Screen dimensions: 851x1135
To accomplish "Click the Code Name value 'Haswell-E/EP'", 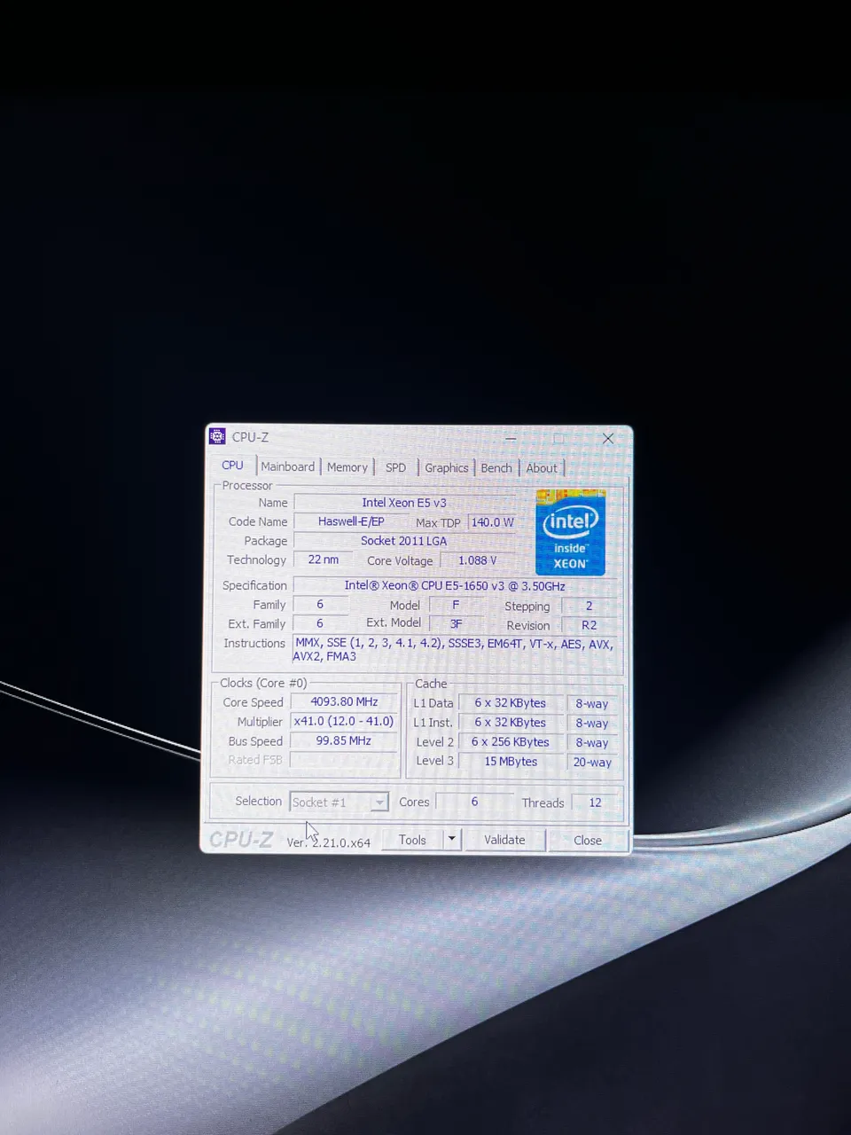I will (351, 521).
